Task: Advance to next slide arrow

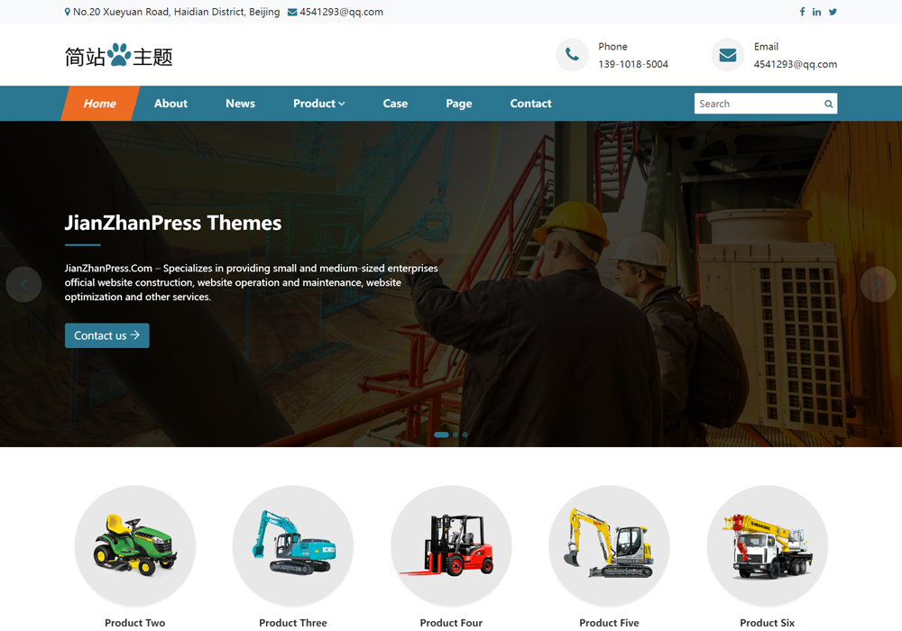Action: point(878,285)
